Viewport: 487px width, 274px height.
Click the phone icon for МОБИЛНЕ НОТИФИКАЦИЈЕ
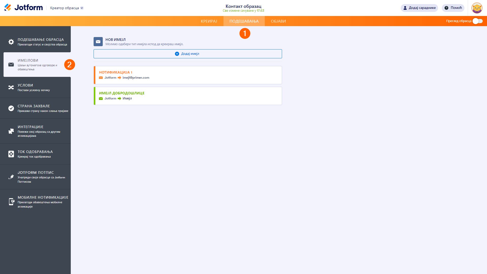point(11,202)
